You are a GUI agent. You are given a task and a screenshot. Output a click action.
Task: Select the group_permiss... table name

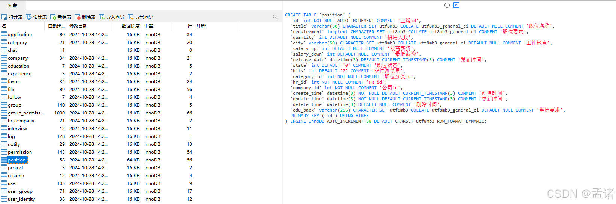[x=26, y=113]
